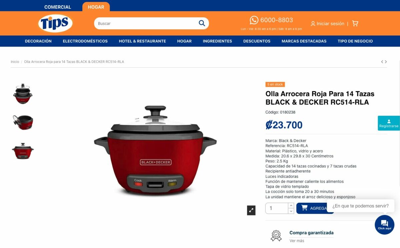
Task: Go to next product arrow
Action: (x=386, y=62)
